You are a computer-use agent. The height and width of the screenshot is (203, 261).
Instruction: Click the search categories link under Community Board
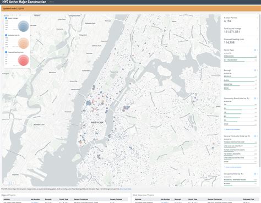pyautogui.click(x=232, y=129)
